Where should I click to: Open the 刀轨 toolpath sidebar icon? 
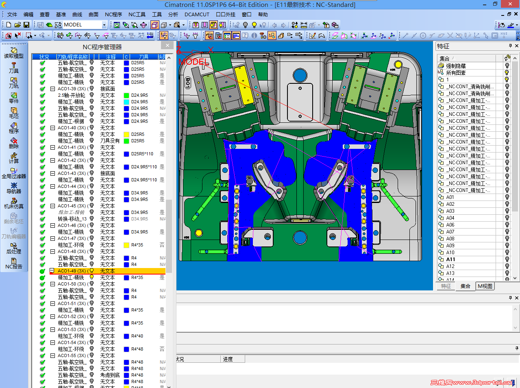(x=14, y=83)
